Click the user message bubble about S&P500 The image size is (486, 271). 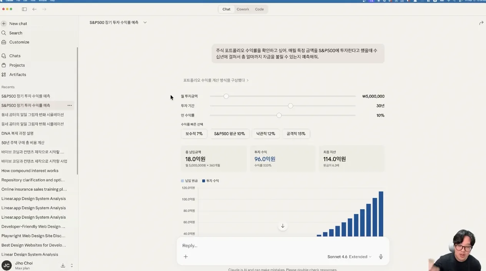[298, 53]
